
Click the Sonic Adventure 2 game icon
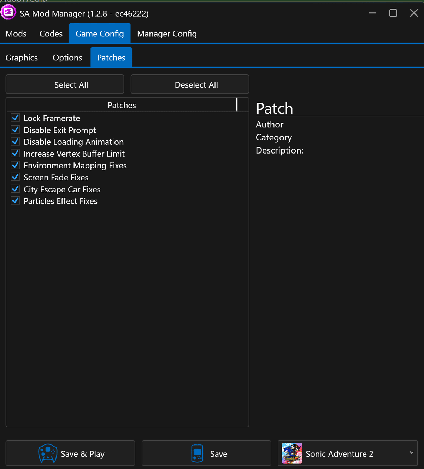click(292, 453)
